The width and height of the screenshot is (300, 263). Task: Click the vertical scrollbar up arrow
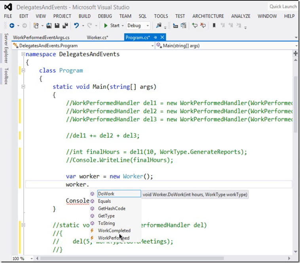tap(295, 60)
